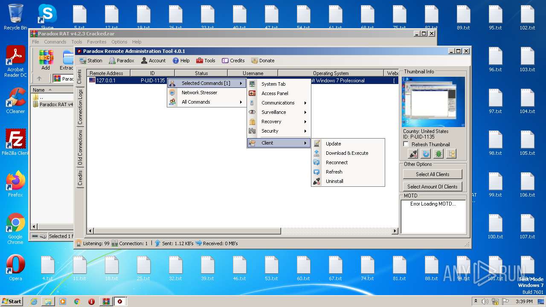Open Help in Paradox toolbar

[181, 61]
